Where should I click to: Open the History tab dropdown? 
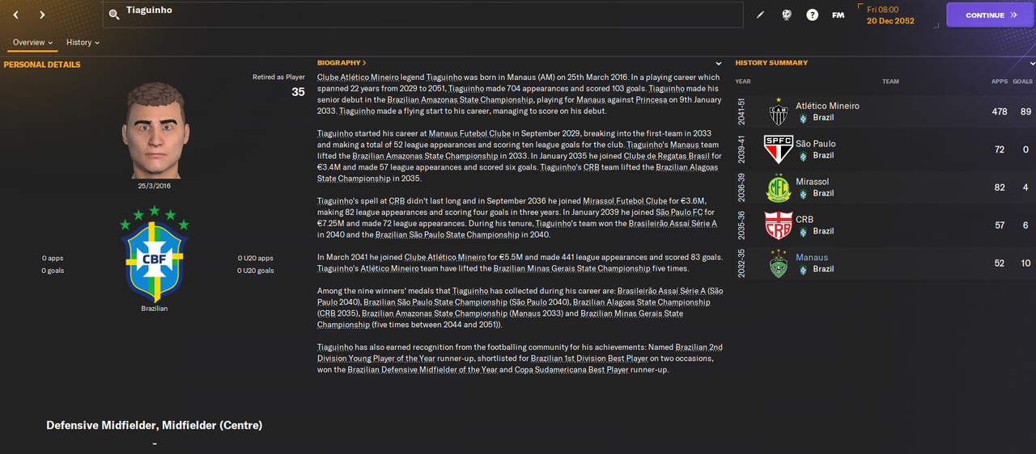tap(83, 42)
